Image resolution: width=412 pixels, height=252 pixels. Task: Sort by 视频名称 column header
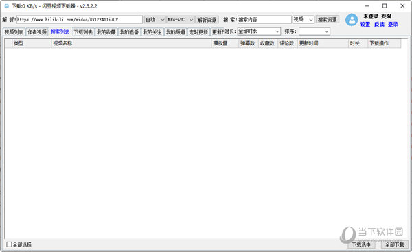pos(131,43)
